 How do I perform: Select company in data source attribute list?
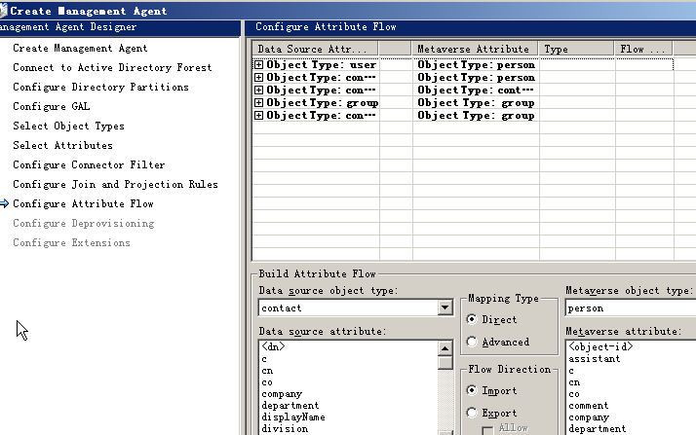(282, 394)
